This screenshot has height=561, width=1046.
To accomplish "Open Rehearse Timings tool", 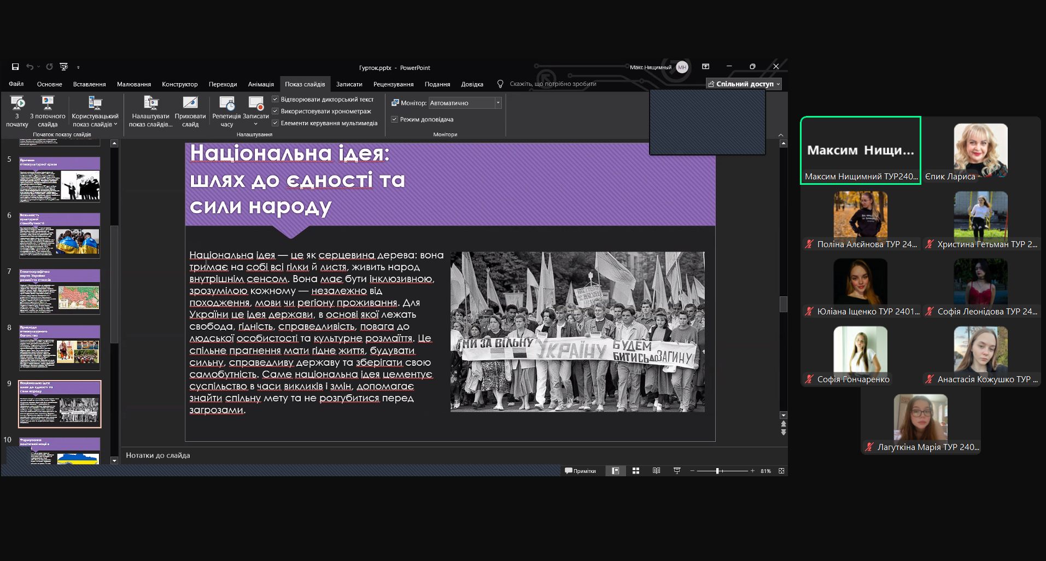I will (x=226, y=103).
